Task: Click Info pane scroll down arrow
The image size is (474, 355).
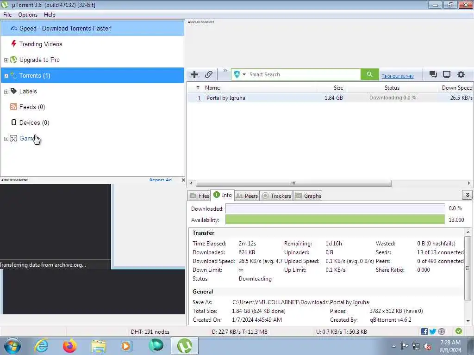Action: point(468,321)
